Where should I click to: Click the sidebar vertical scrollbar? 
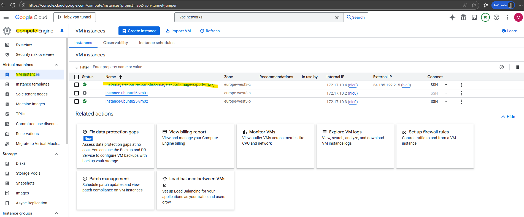coord(67,91)
